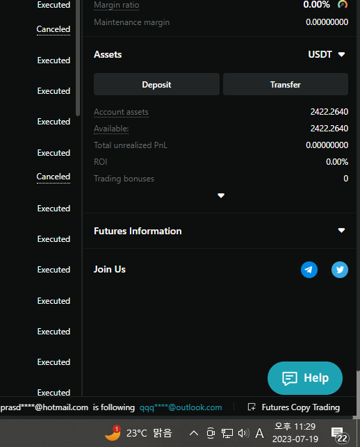Click the first Canceled order status
The width and height of the screenshot is (360, 447).
54,29
